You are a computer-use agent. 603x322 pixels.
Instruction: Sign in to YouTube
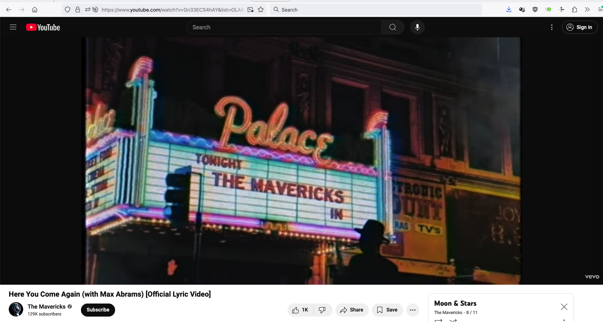580,27
